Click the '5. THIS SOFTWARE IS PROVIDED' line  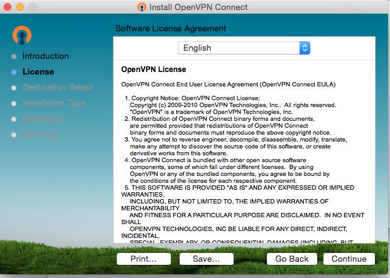pyautogui.click(x=239, y=188)
